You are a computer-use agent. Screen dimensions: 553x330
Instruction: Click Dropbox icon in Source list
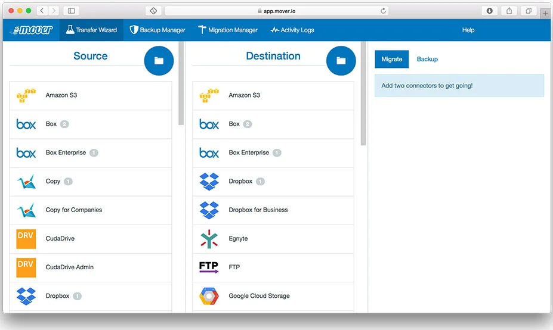pyautogui.click(x=26, y=296)
